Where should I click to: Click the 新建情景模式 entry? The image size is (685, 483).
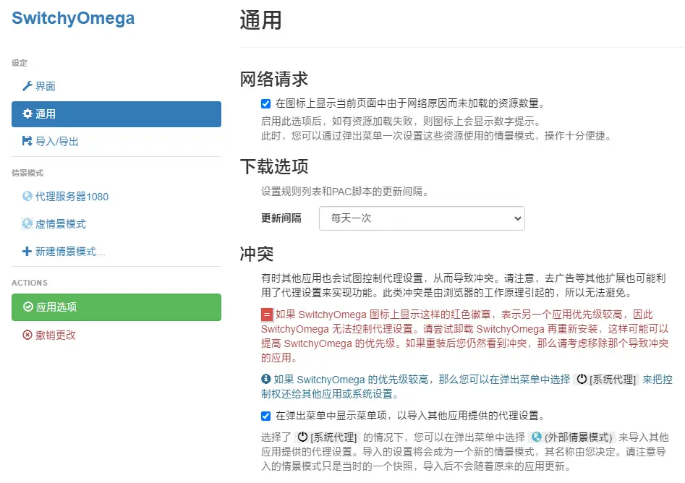pyautogui.click(x=70, y=252)
